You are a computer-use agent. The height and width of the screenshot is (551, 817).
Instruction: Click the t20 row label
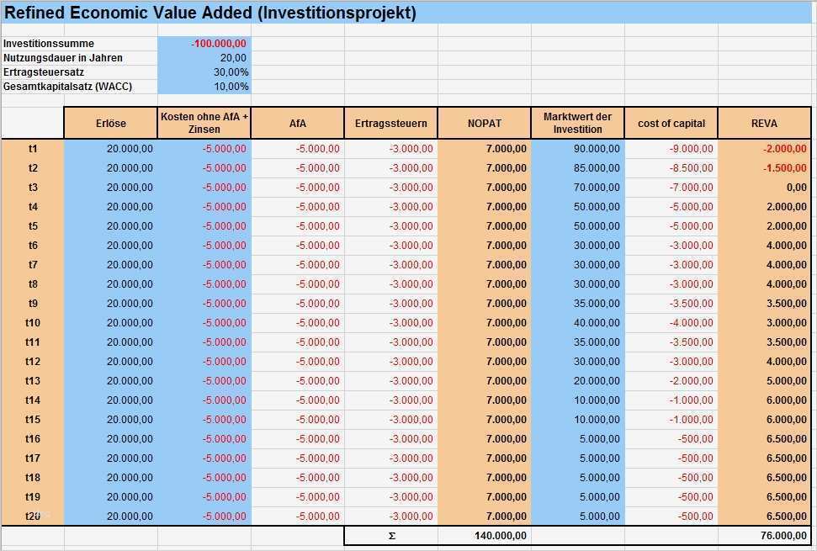tap(34, 516)
